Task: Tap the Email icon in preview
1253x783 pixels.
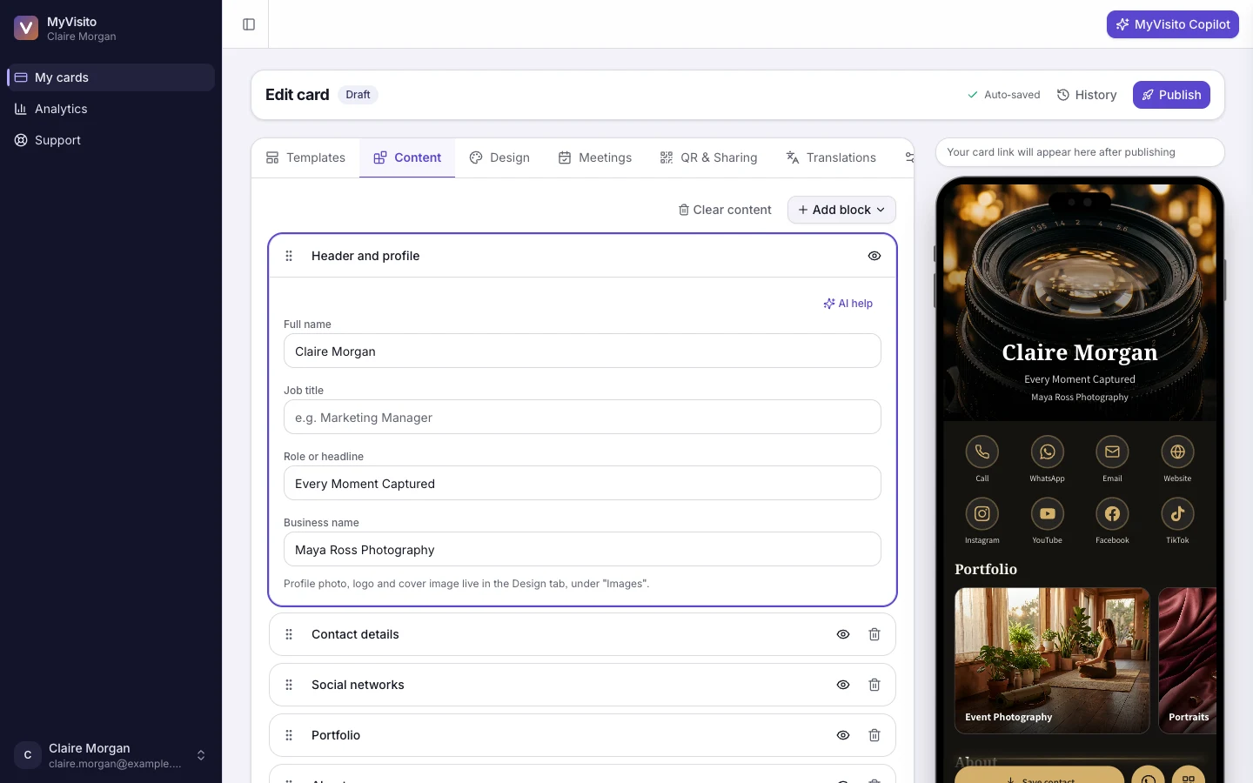Action: 1112,452
